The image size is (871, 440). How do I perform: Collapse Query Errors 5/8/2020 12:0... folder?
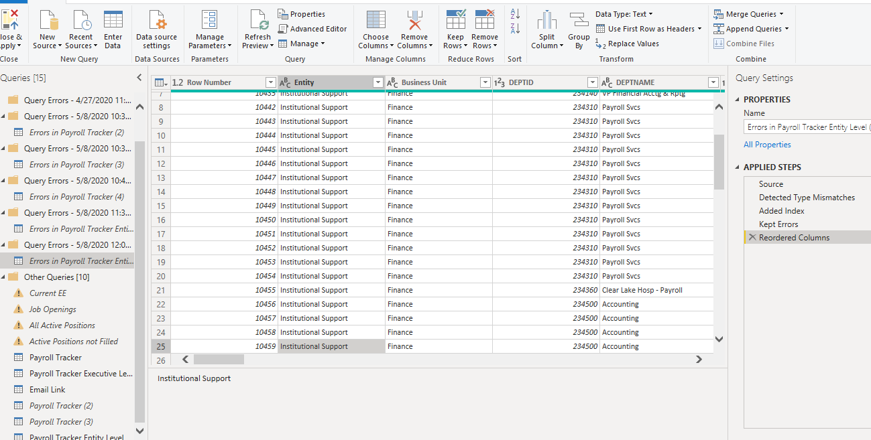tap(3, 244)
